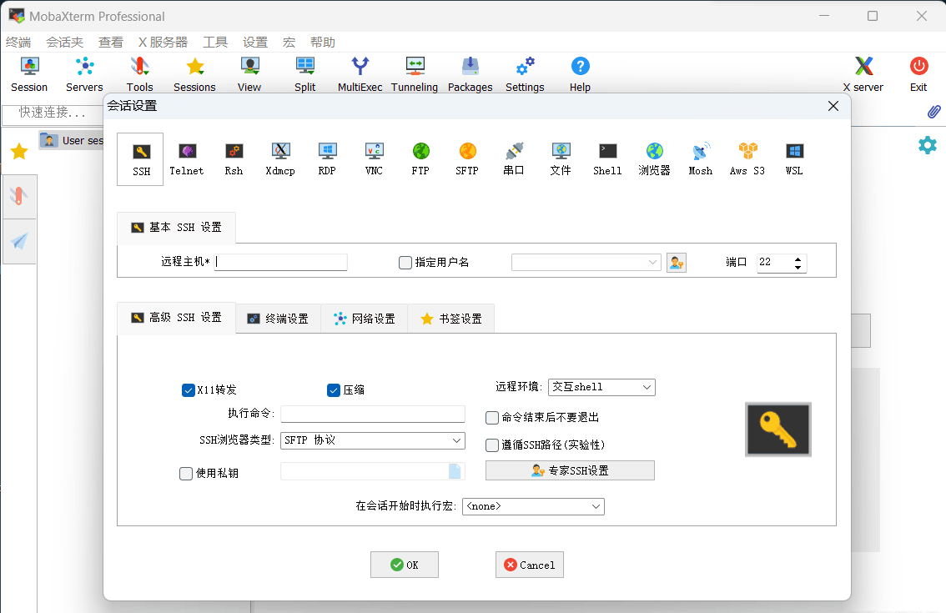Choose the Xdmcp session type
The image size is (946, 613).
click(280, 158)
